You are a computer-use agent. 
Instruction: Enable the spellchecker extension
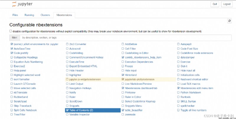point(178,106)
